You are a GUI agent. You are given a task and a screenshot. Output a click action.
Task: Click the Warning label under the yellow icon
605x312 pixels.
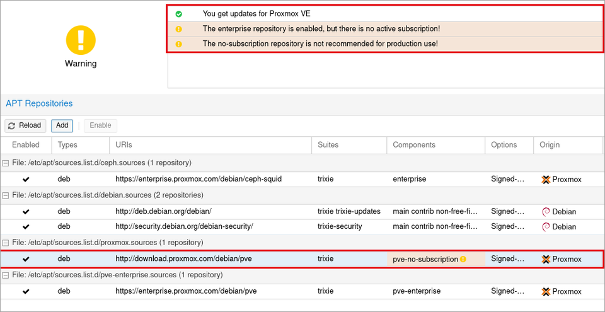point(81,64)
